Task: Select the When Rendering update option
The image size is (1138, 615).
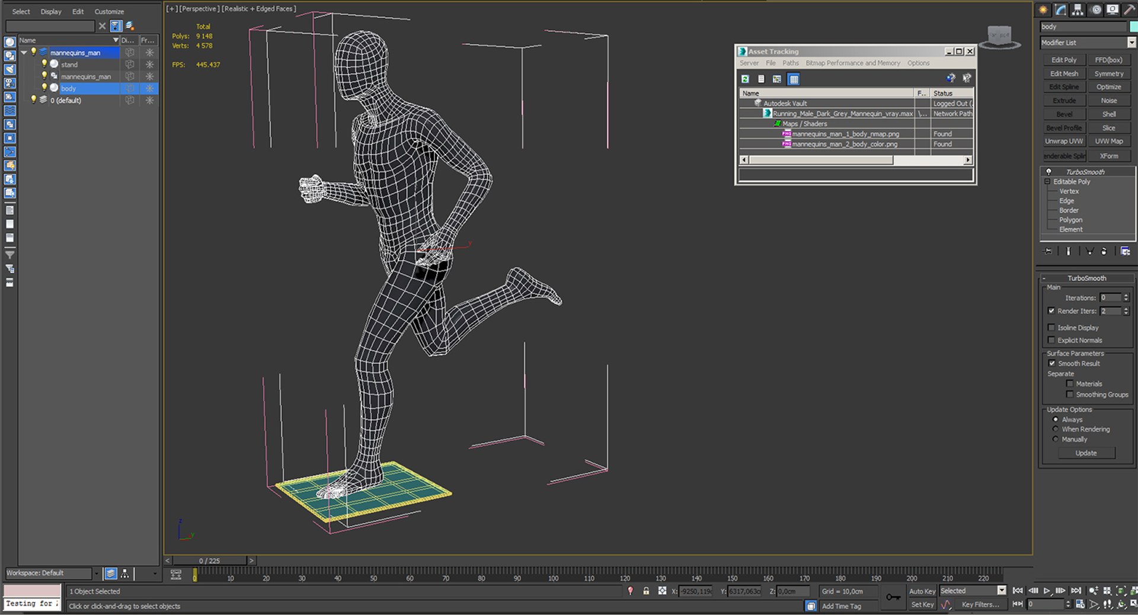Action: (1055, 429)
